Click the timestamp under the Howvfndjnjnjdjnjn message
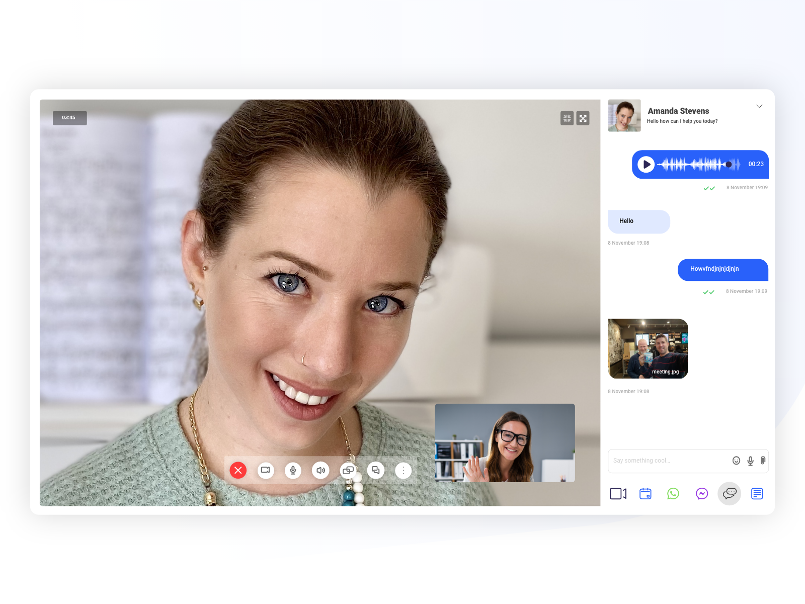This screenshot has width=805, height=604. pos(747,291)
